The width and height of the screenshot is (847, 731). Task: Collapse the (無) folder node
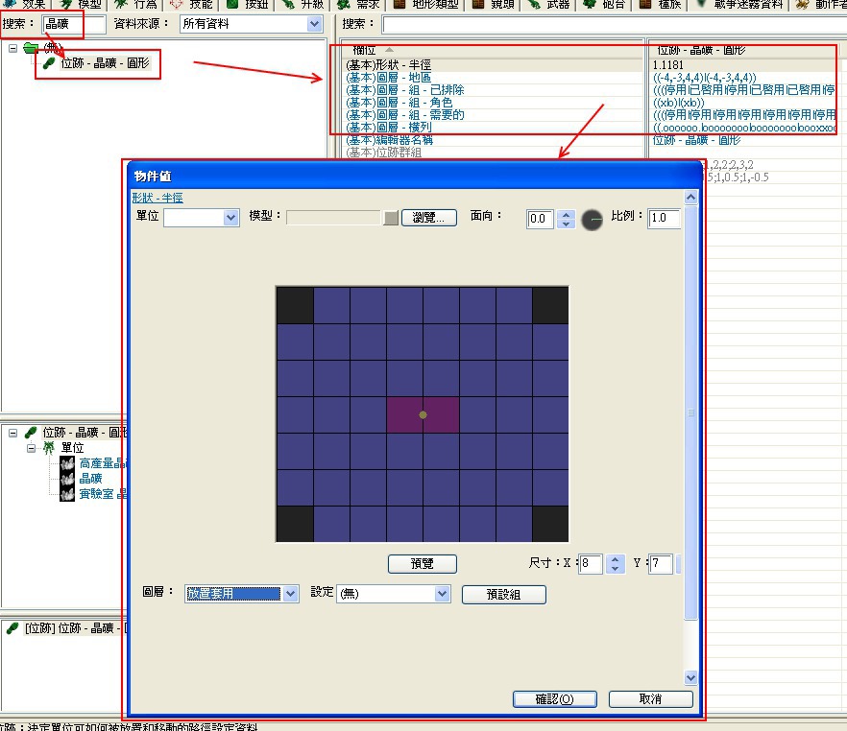(12, 48)
